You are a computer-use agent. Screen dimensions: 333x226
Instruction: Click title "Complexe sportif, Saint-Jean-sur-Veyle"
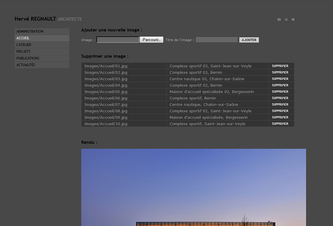(207, 124)
